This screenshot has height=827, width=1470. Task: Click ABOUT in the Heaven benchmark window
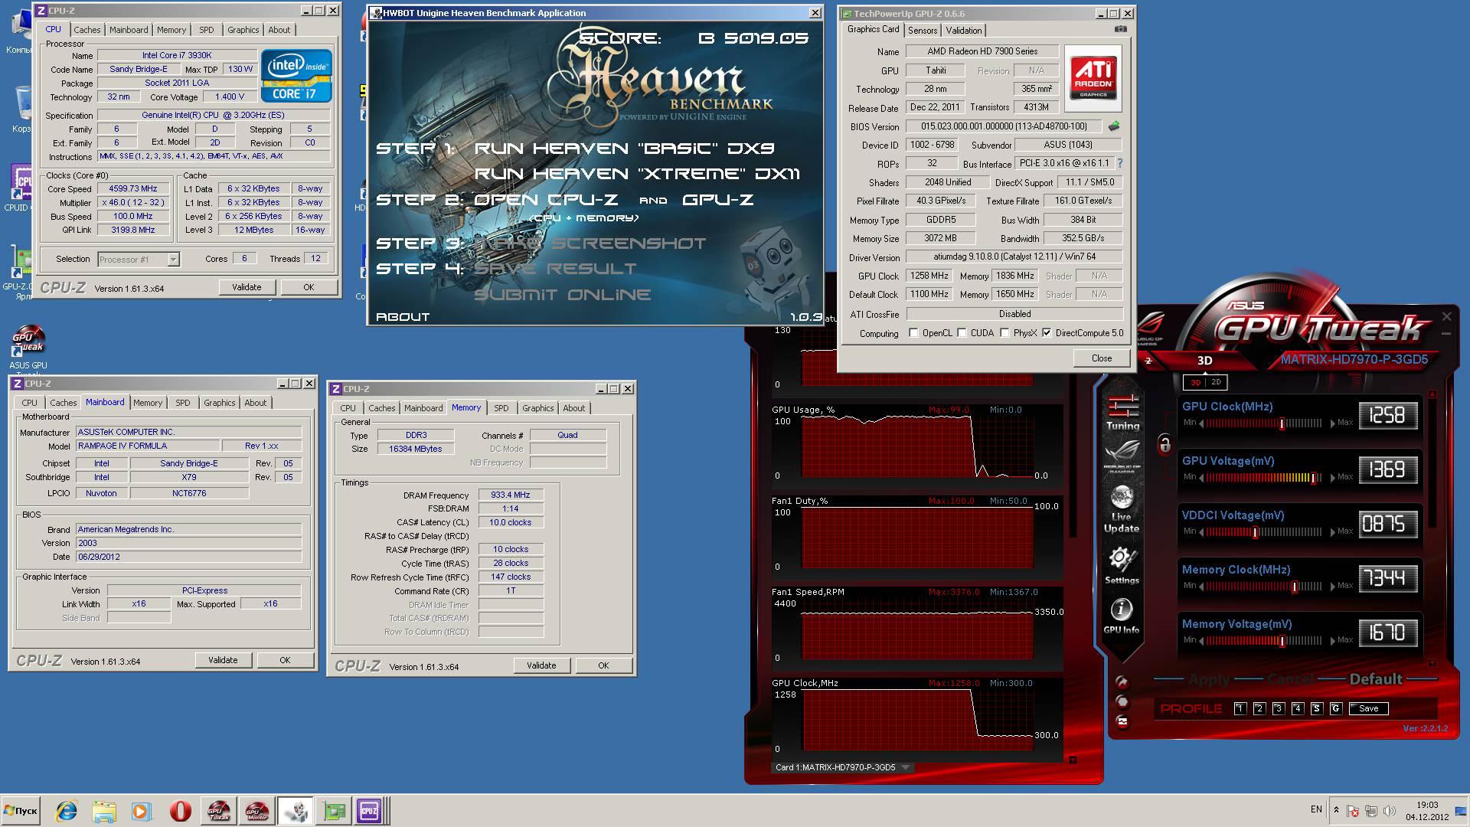click(x=403, y=317)
